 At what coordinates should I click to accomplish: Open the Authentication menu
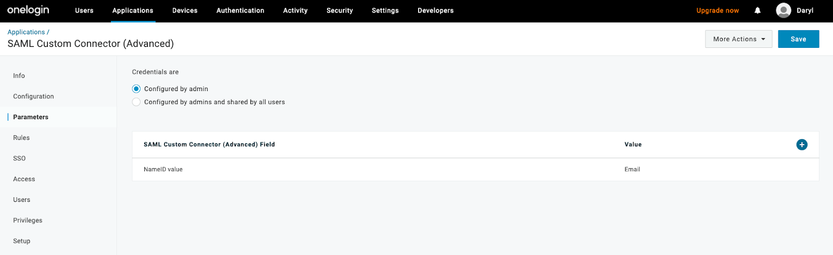point(241,10)
